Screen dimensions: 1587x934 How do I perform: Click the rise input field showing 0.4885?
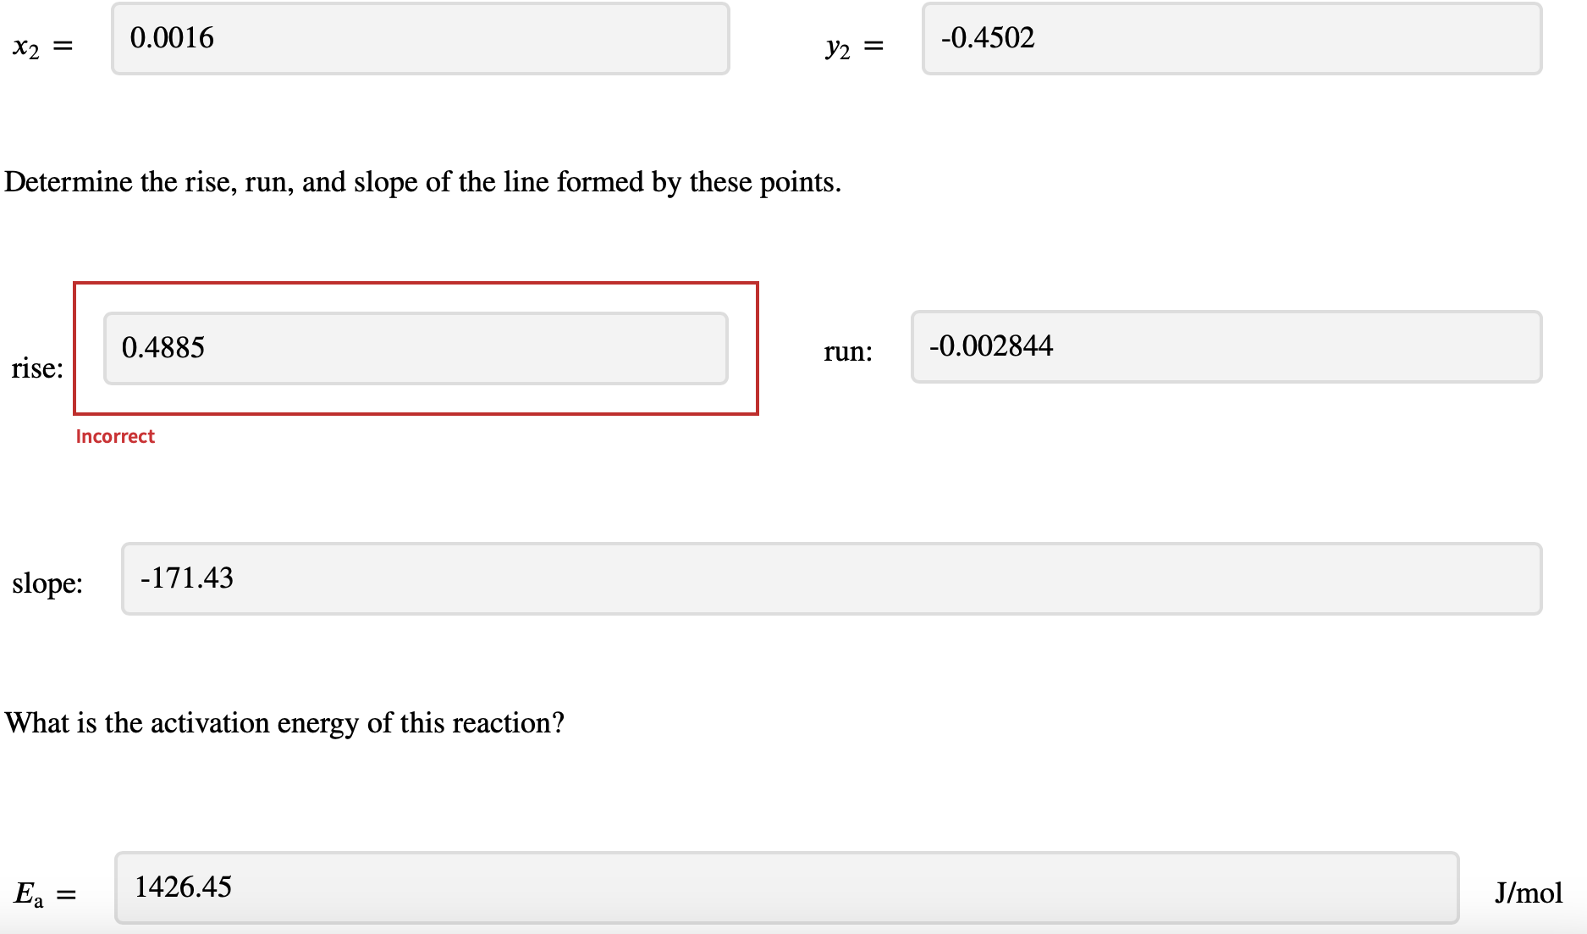pos(415,347)
